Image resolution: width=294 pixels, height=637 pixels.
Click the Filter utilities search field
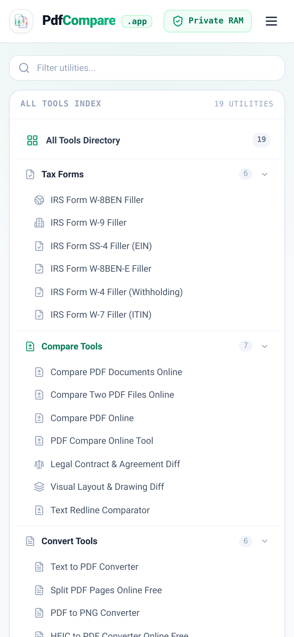pyautogui.click(x=147, y=68)
